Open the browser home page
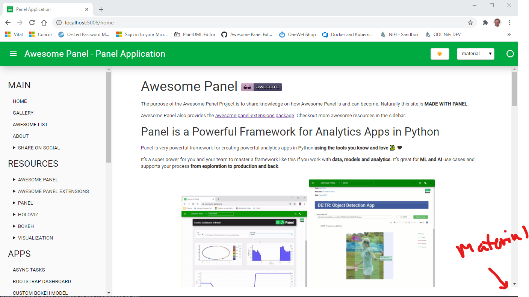 44,23
